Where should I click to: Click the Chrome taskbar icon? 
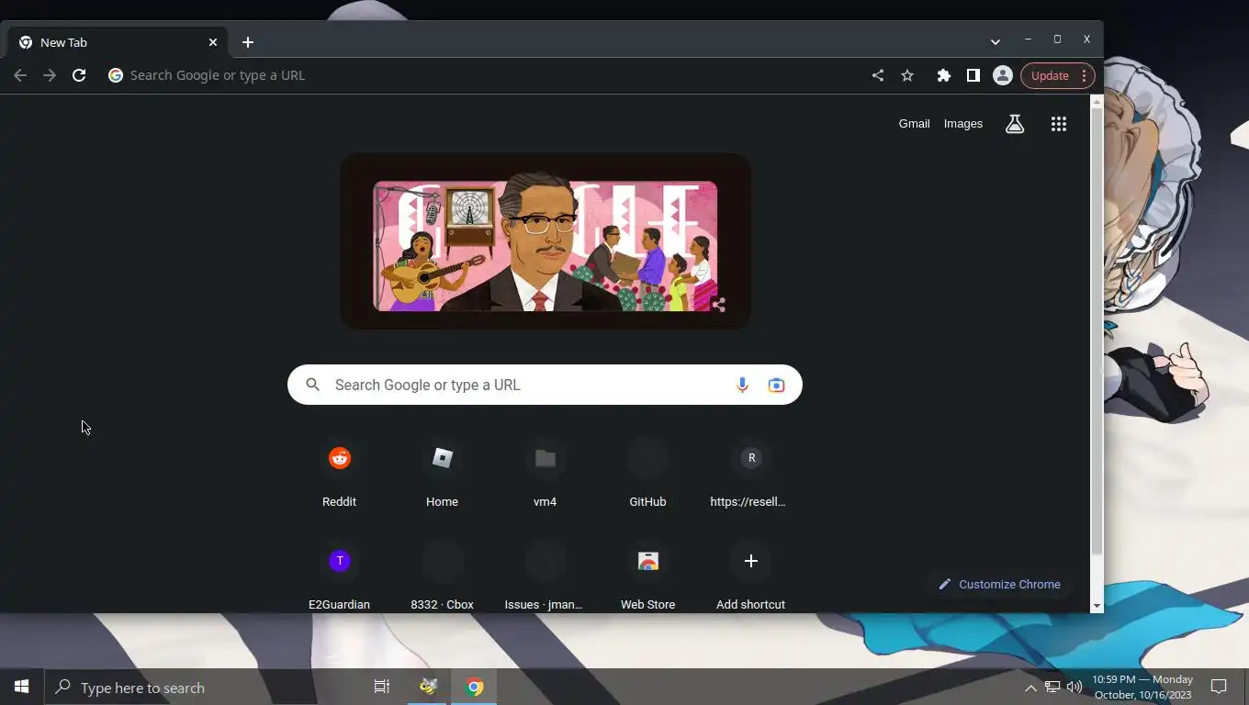474,687
